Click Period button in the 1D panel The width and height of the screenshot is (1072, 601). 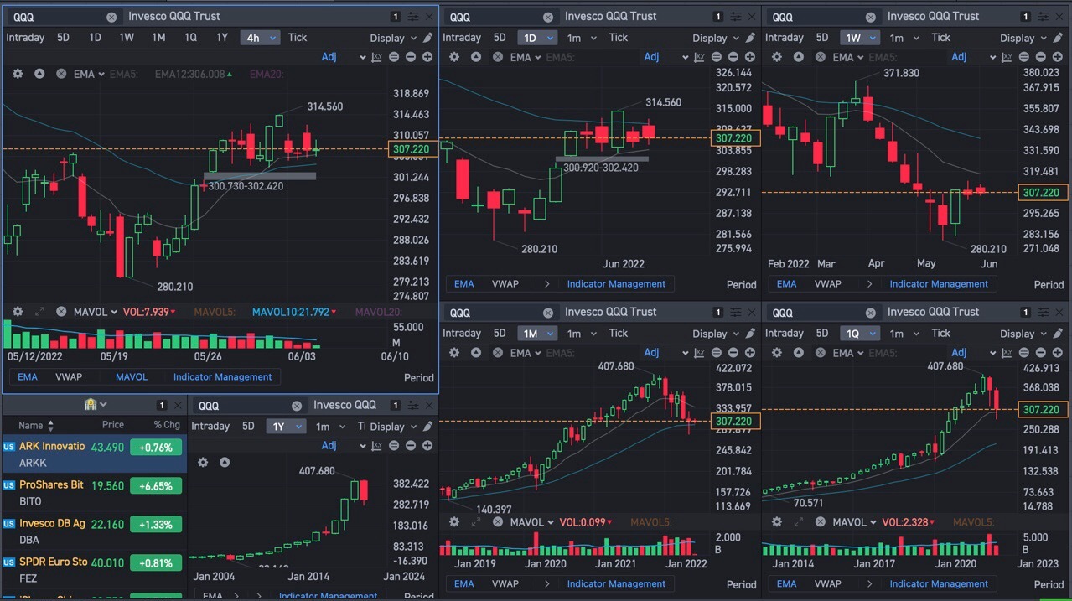[x=741, y=284]
